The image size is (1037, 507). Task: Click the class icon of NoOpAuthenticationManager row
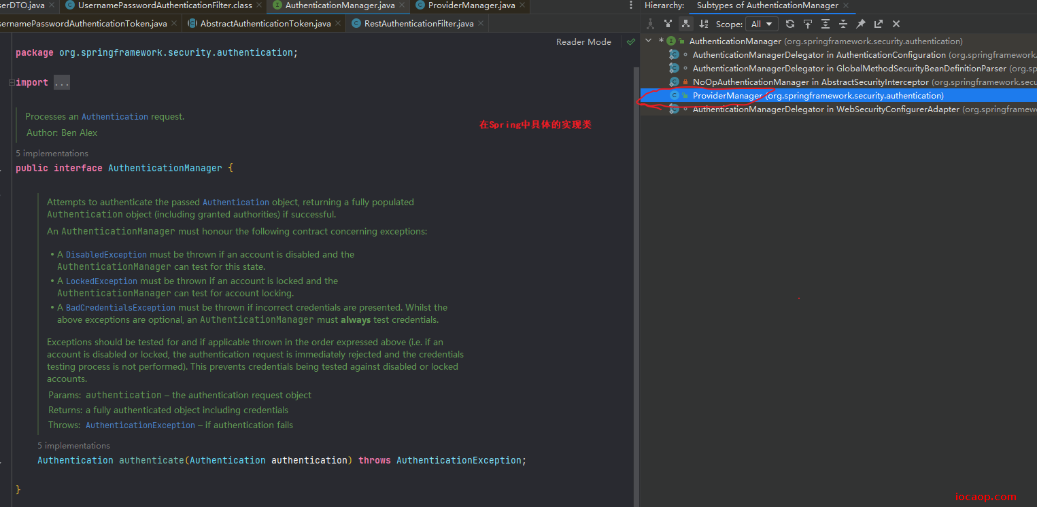point(674,82)
